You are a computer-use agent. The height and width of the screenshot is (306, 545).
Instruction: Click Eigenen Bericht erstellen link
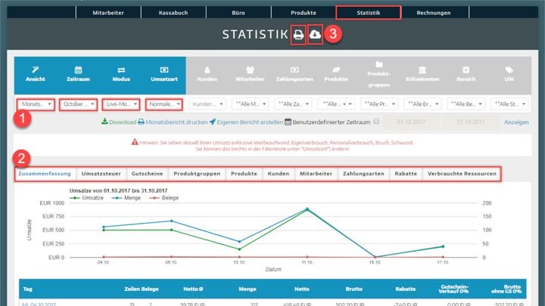[x=247, y=122]
